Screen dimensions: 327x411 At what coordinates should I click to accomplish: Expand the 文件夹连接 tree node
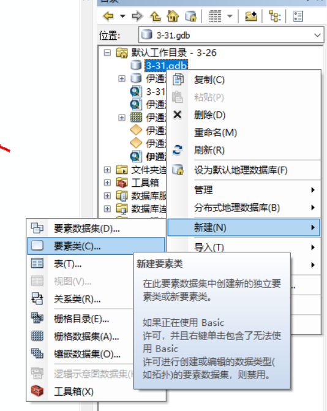tap(107, 170)
